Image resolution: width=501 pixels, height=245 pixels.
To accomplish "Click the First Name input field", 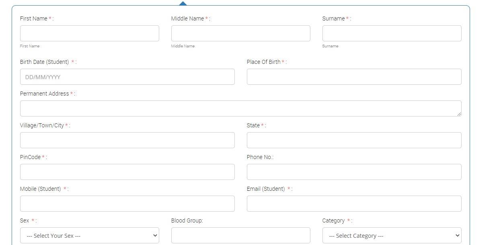I will pyautogui.click(x=89, y=33).
